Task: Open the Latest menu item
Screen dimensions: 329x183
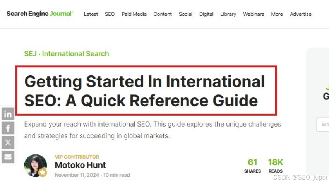Action: click(91, 14)
